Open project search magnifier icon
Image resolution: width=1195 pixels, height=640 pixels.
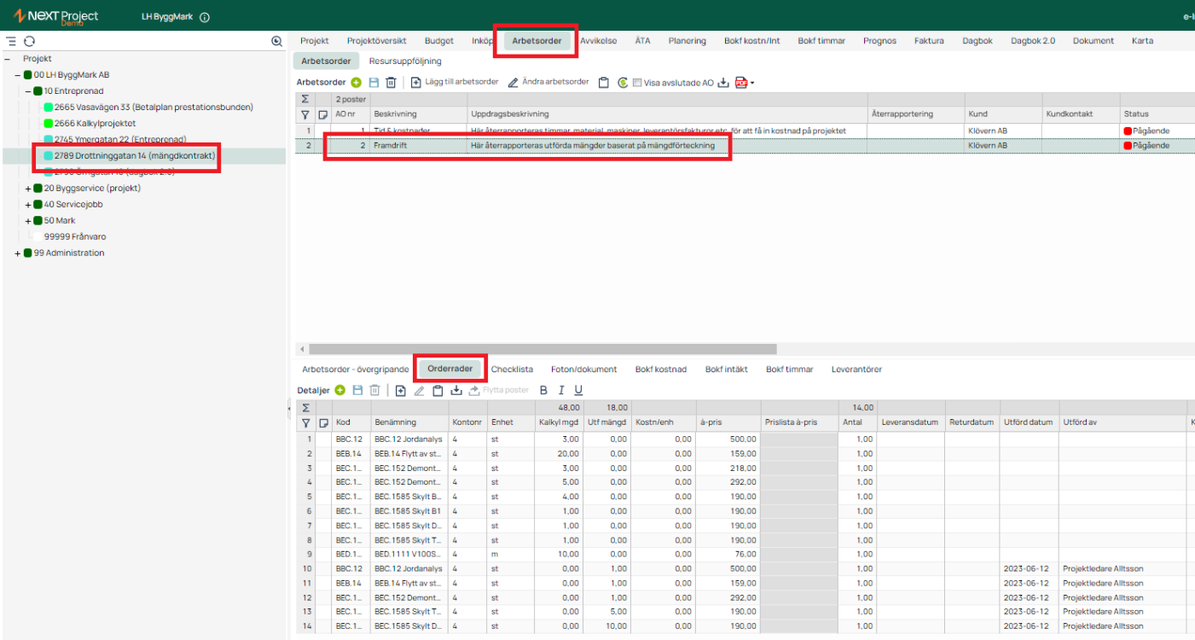click(x=276, y=41)
